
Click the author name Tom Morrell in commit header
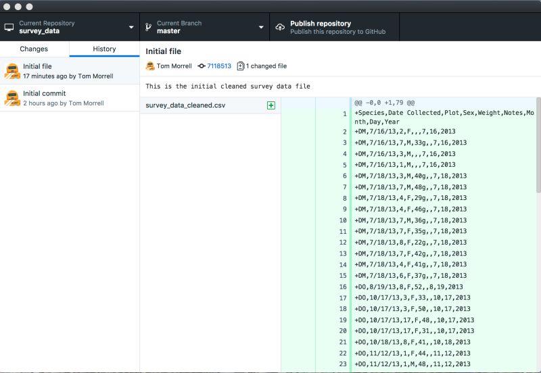[174, 66]
